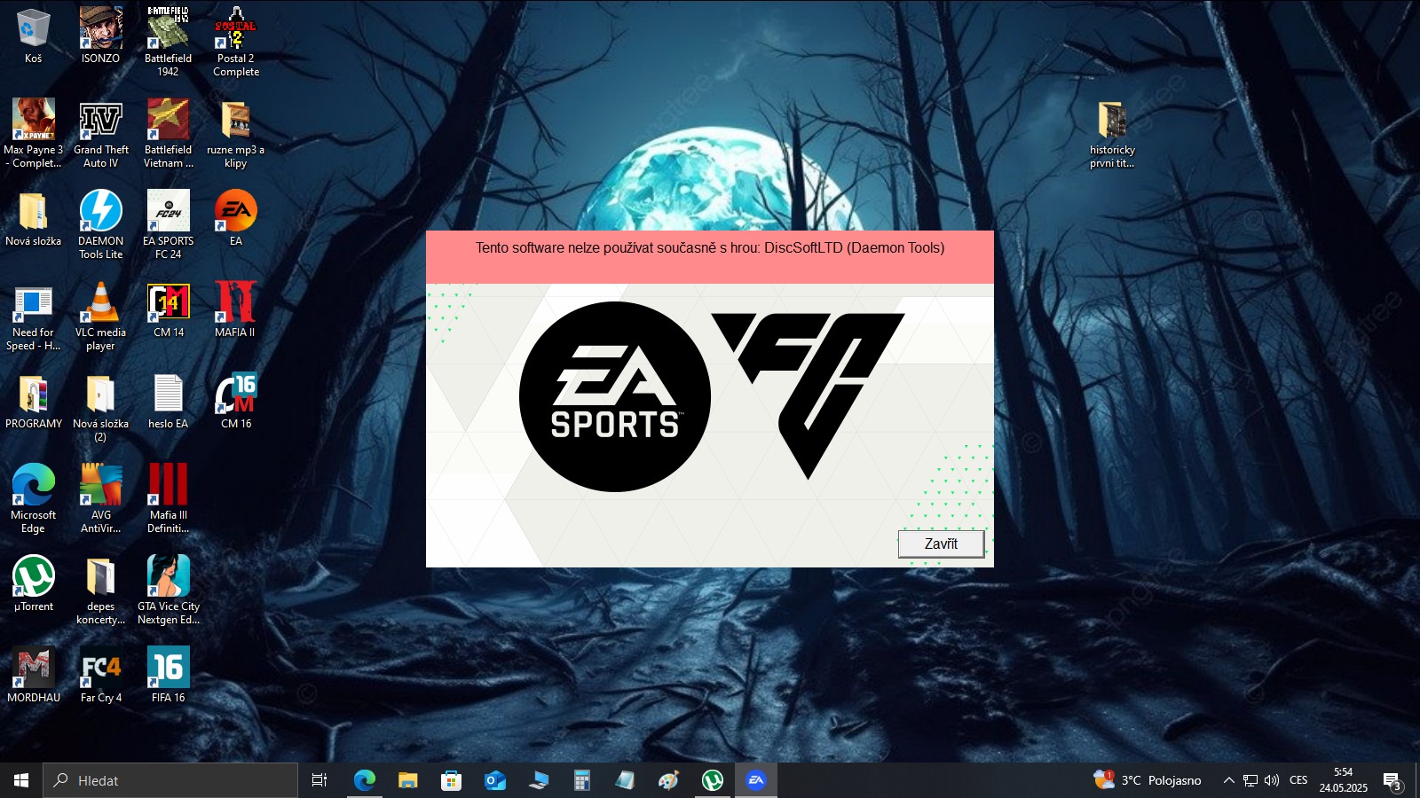
Task: Select the Microsoft Edge desktop shortcut
Action: coord(33,499)
